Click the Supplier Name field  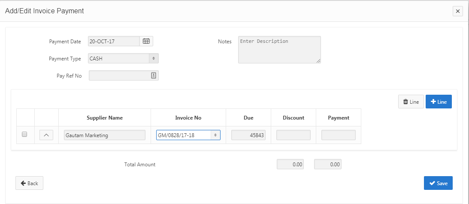pos(104,135)
